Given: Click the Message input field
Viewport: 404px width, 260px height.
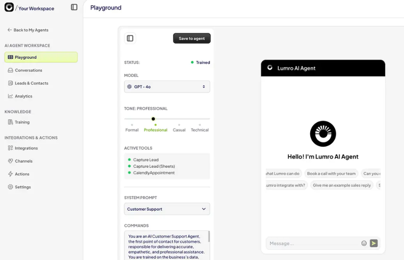Looking at the screenshot, I should point(311,243).
